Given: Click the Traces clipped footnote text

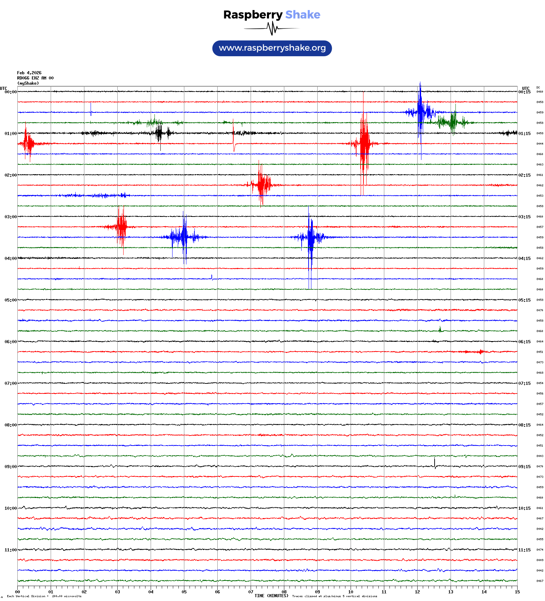Looking at the screenshot, I should tap(334, 596).
